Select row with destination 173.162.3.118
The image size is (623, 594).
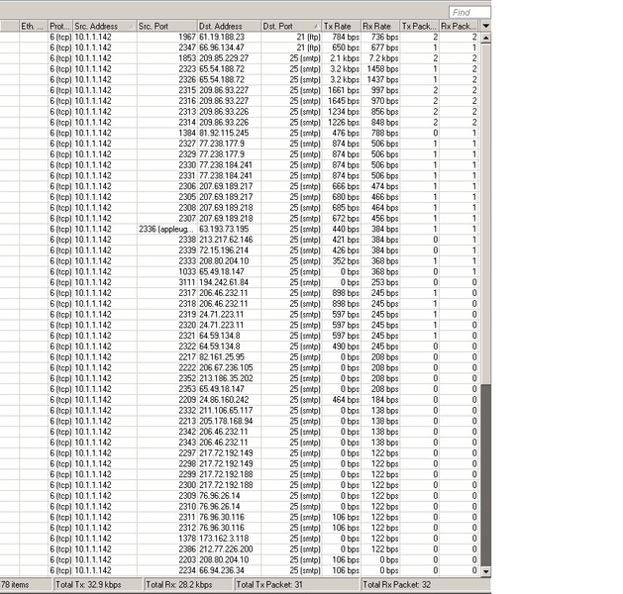[x=239, y=539]
